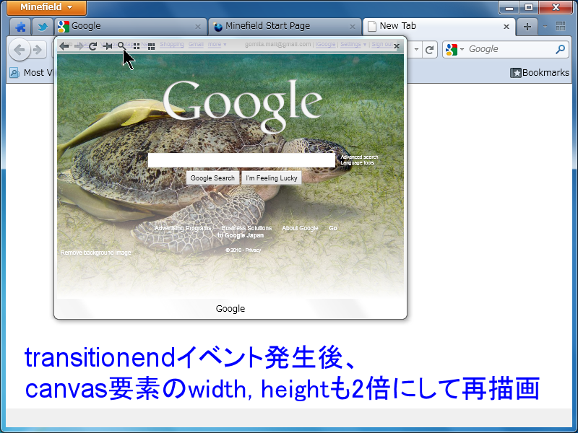Image resolution: width=578 pixels, height=433 pixels.
Task: Open the pinned Twitter app tab
Action: coord(42,27)
